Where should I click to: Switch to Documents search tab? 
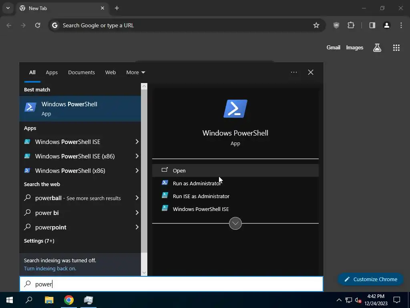tap(81, 72)
